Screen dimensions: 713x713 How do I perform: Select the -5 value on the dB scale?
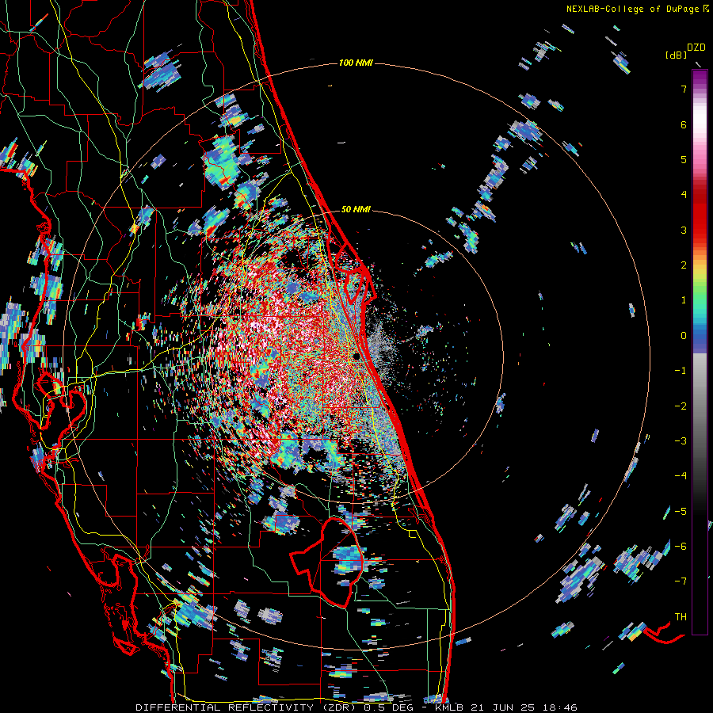681,511
